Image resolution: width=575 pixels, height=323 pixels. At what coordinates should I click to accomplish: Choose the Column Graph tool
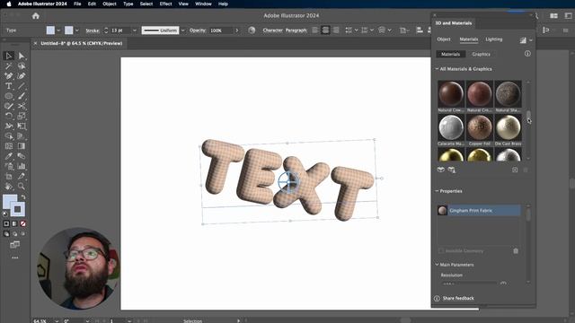pyautogui.click(x=22, y=166)
